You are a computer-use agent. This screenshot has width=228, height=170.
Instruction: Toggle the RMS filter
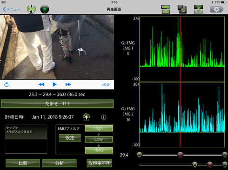(x=99, y=150)
